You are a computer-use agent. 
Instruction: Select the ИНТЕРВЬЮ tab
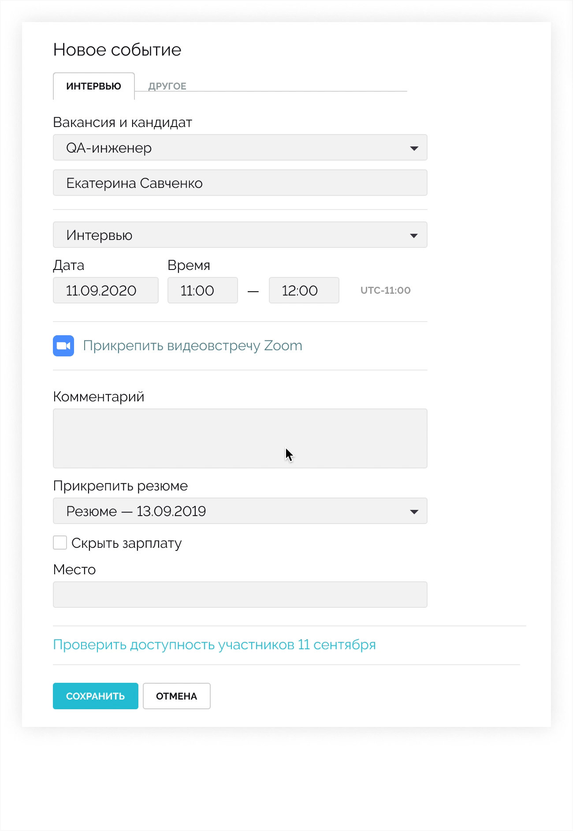coord(93,86)
